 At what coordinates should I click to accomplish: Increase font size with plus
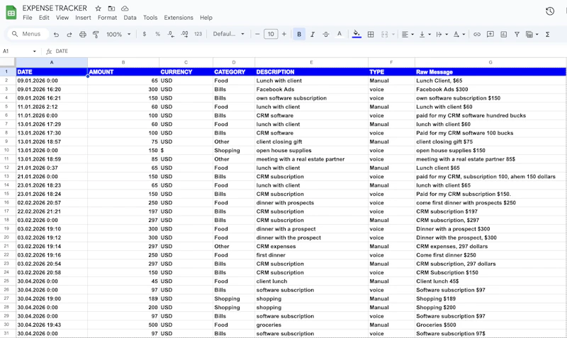point(284,34)
